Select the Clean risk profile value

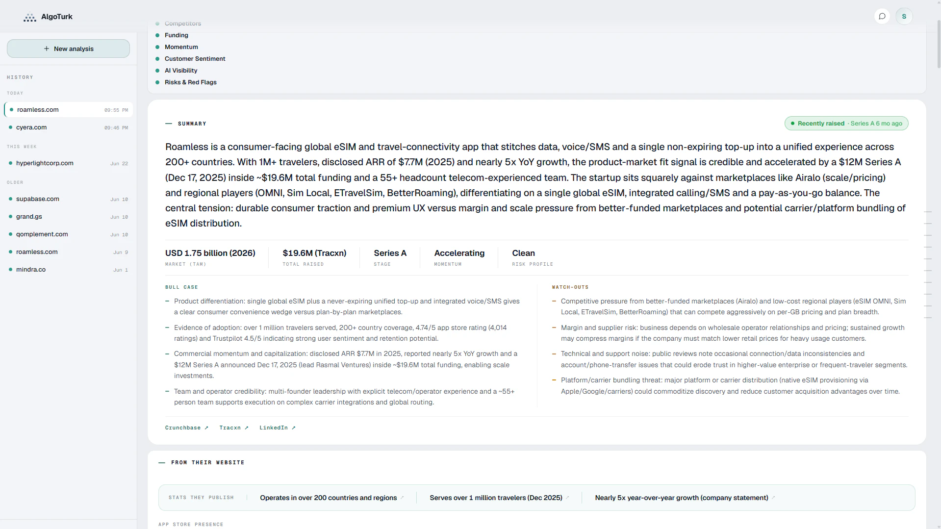[523, 253]
